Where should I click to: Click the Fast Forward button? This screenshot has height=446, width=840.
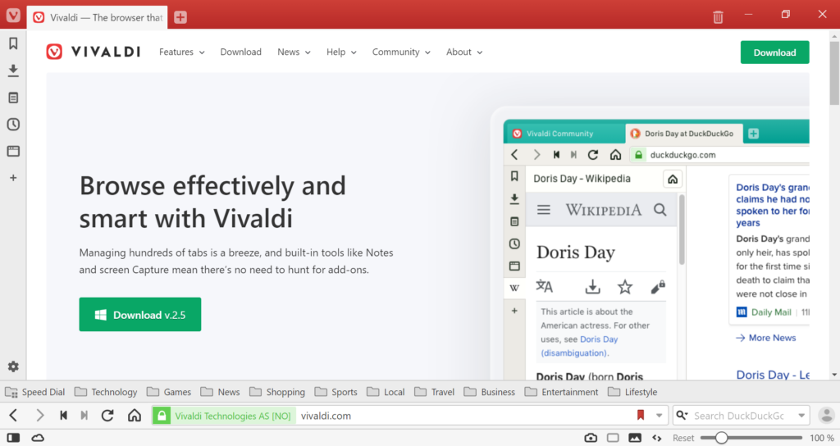click(x=84, y=416)
